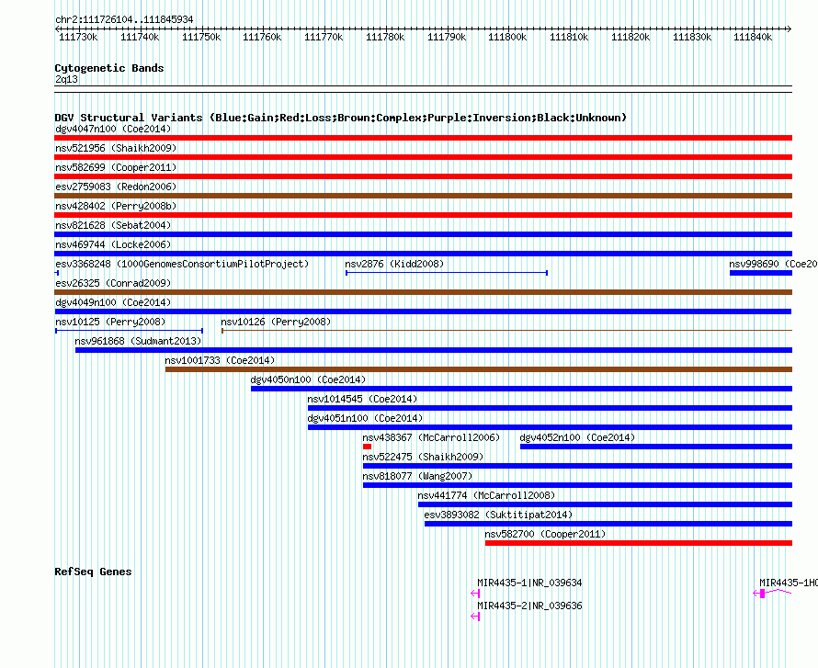Click the Cytogenetic Bands track heading
The width and height of the screenshot is (818, 668).
(109, 68)
